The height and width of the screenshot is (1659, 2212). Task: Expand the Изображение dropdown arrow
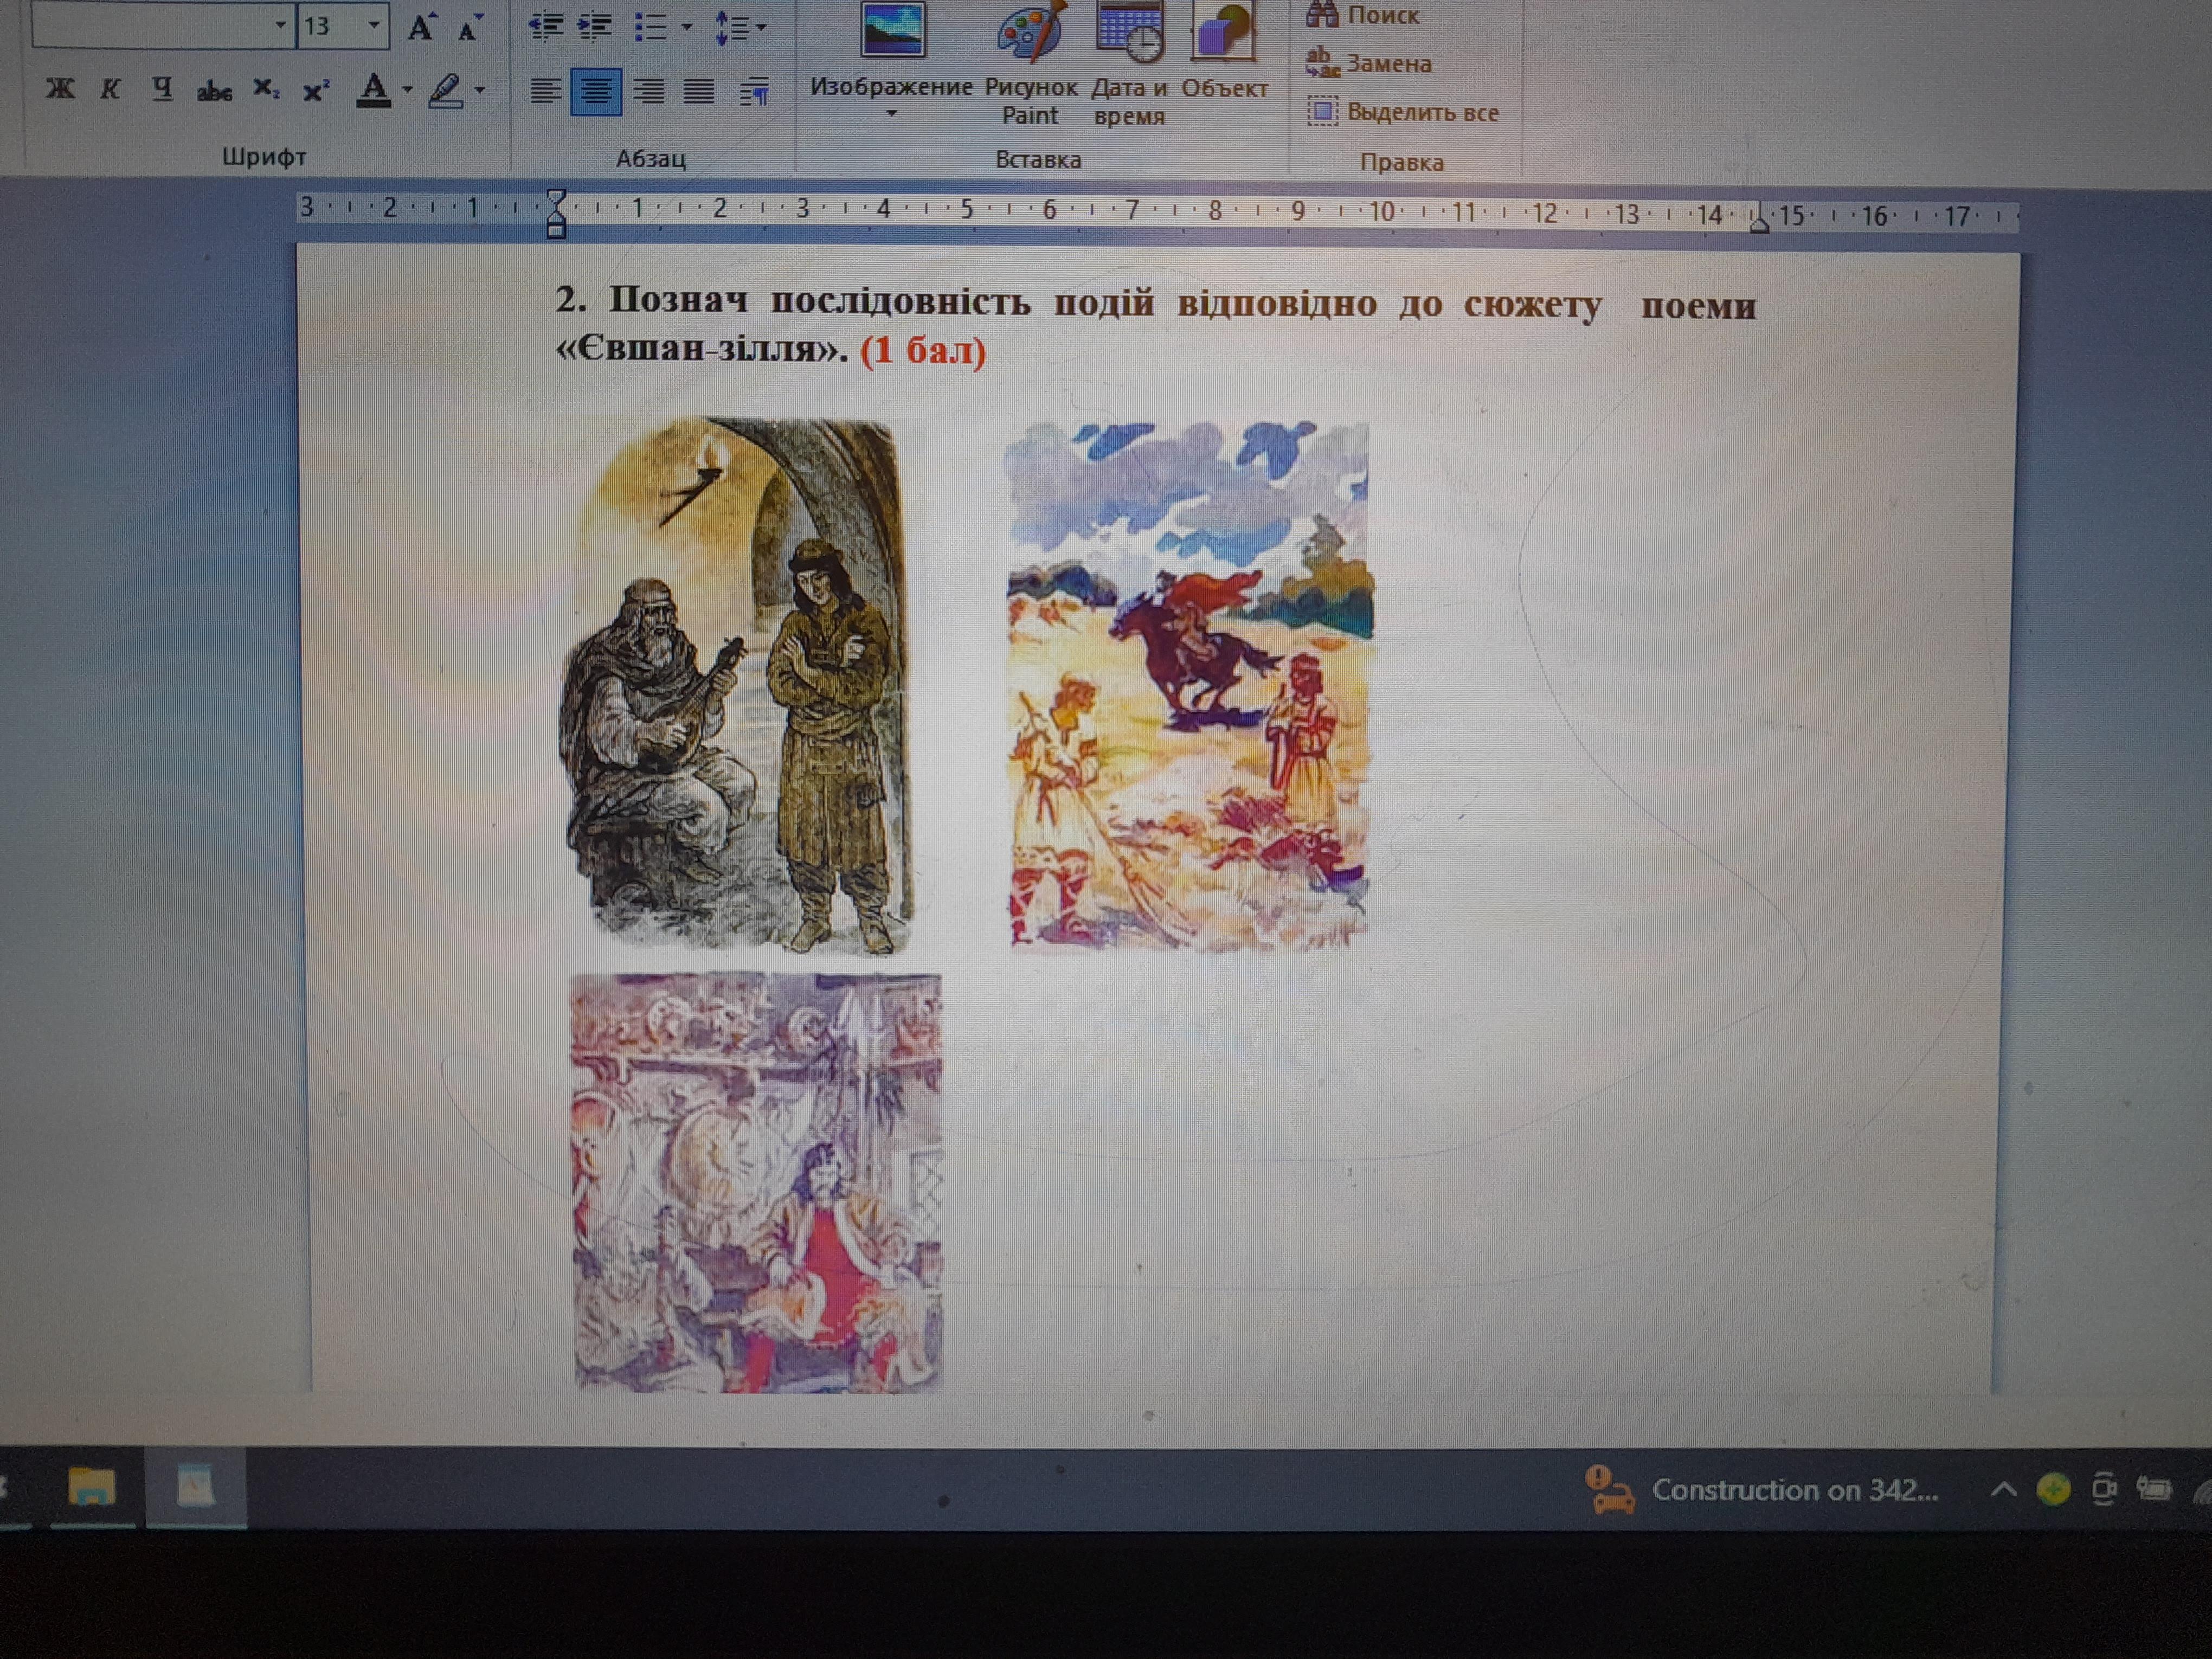pyautogui.click(x=892, y=113)
